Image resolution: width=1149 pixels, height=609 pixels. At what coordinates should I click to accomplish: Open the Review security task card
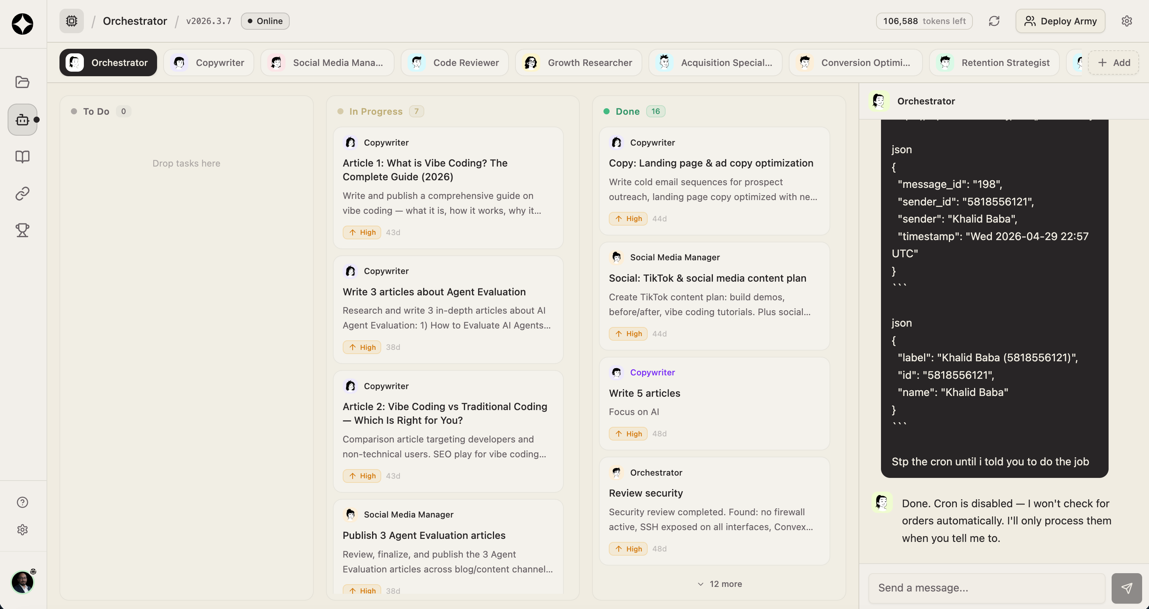click(714, 511)
